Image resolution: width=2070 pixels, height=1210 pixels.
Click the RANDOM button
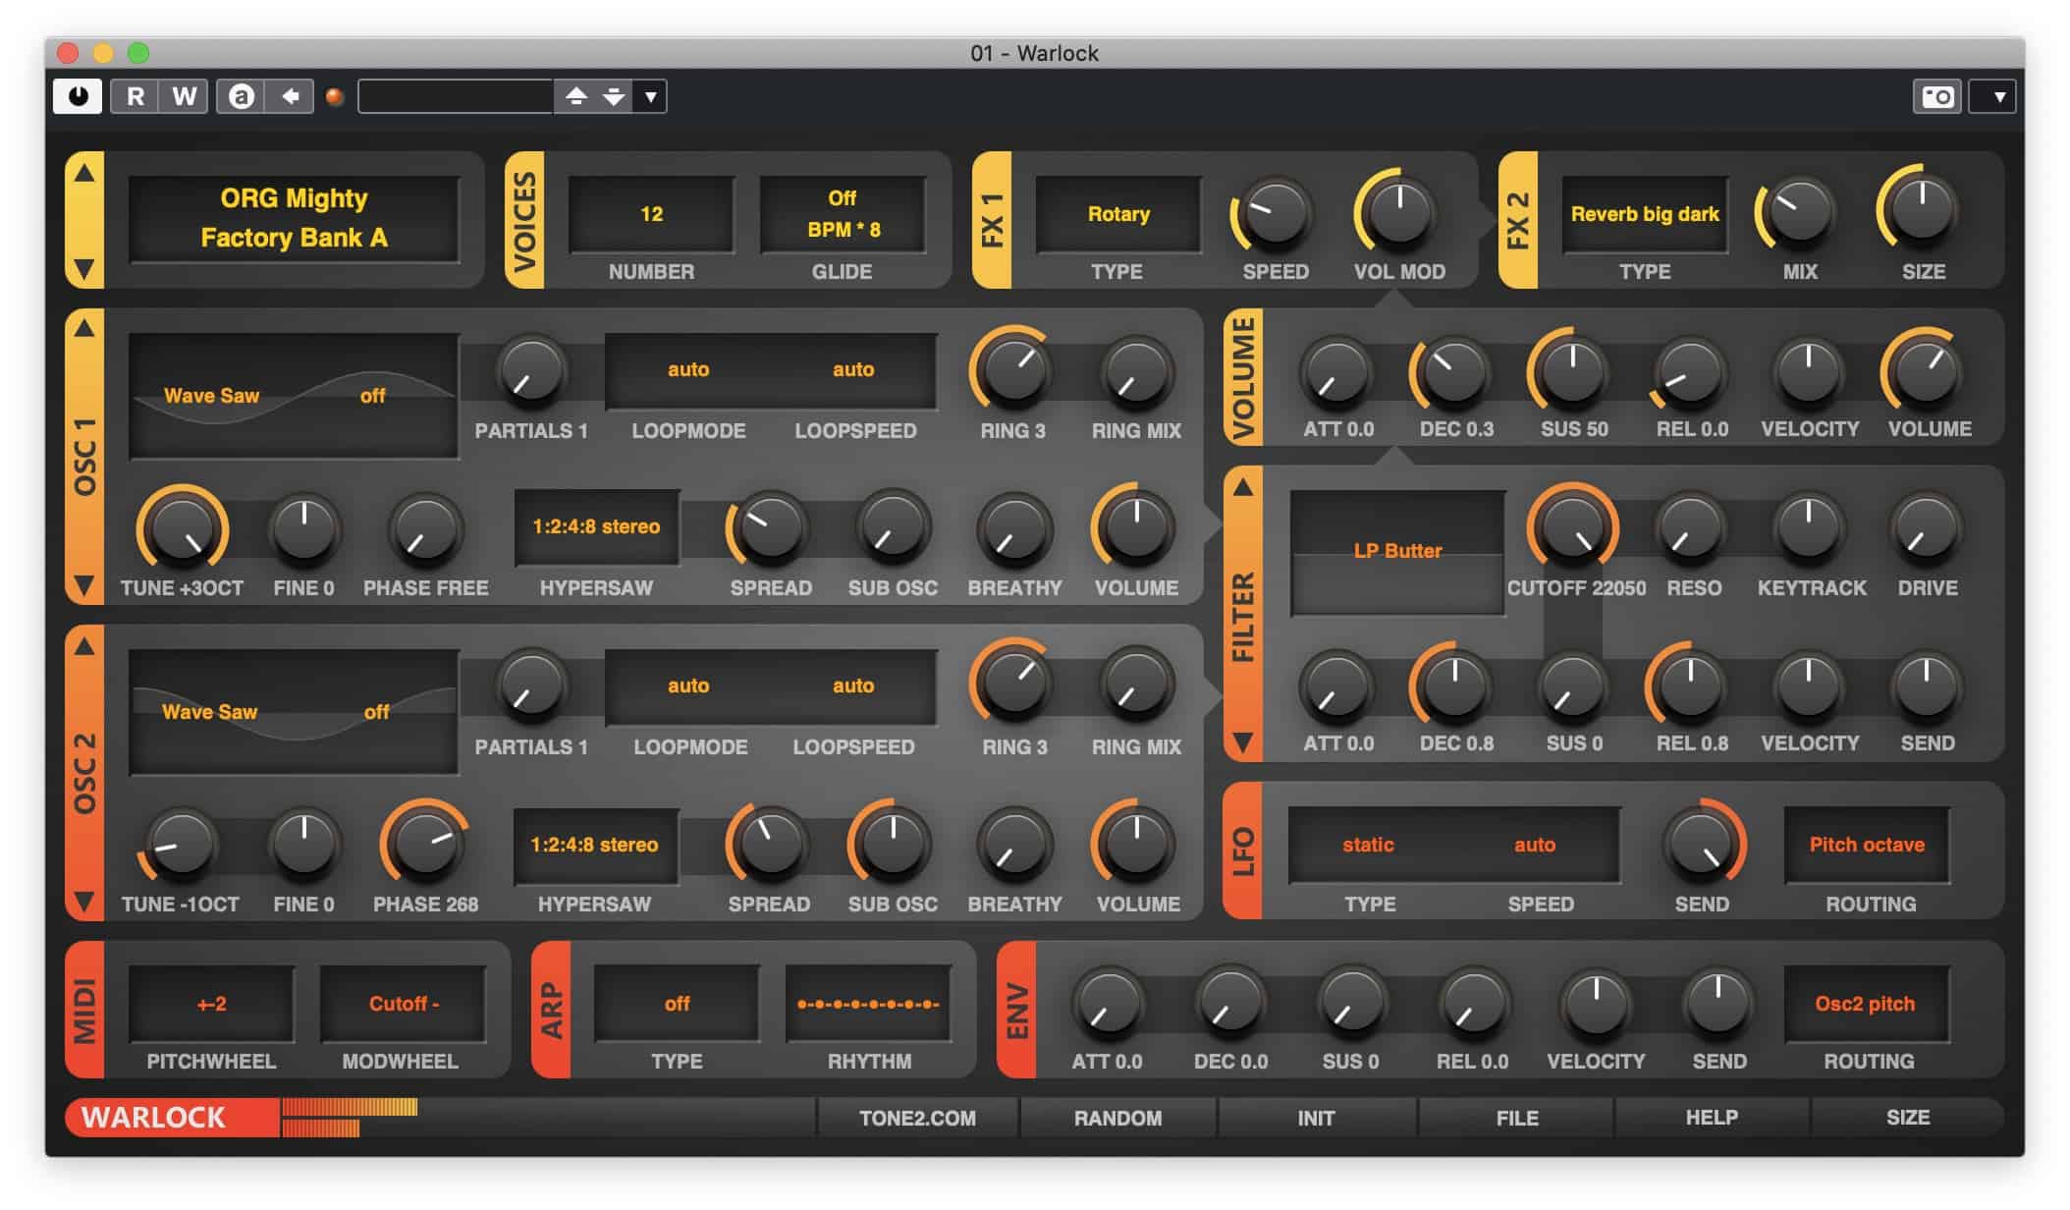click(1117, 1119)
